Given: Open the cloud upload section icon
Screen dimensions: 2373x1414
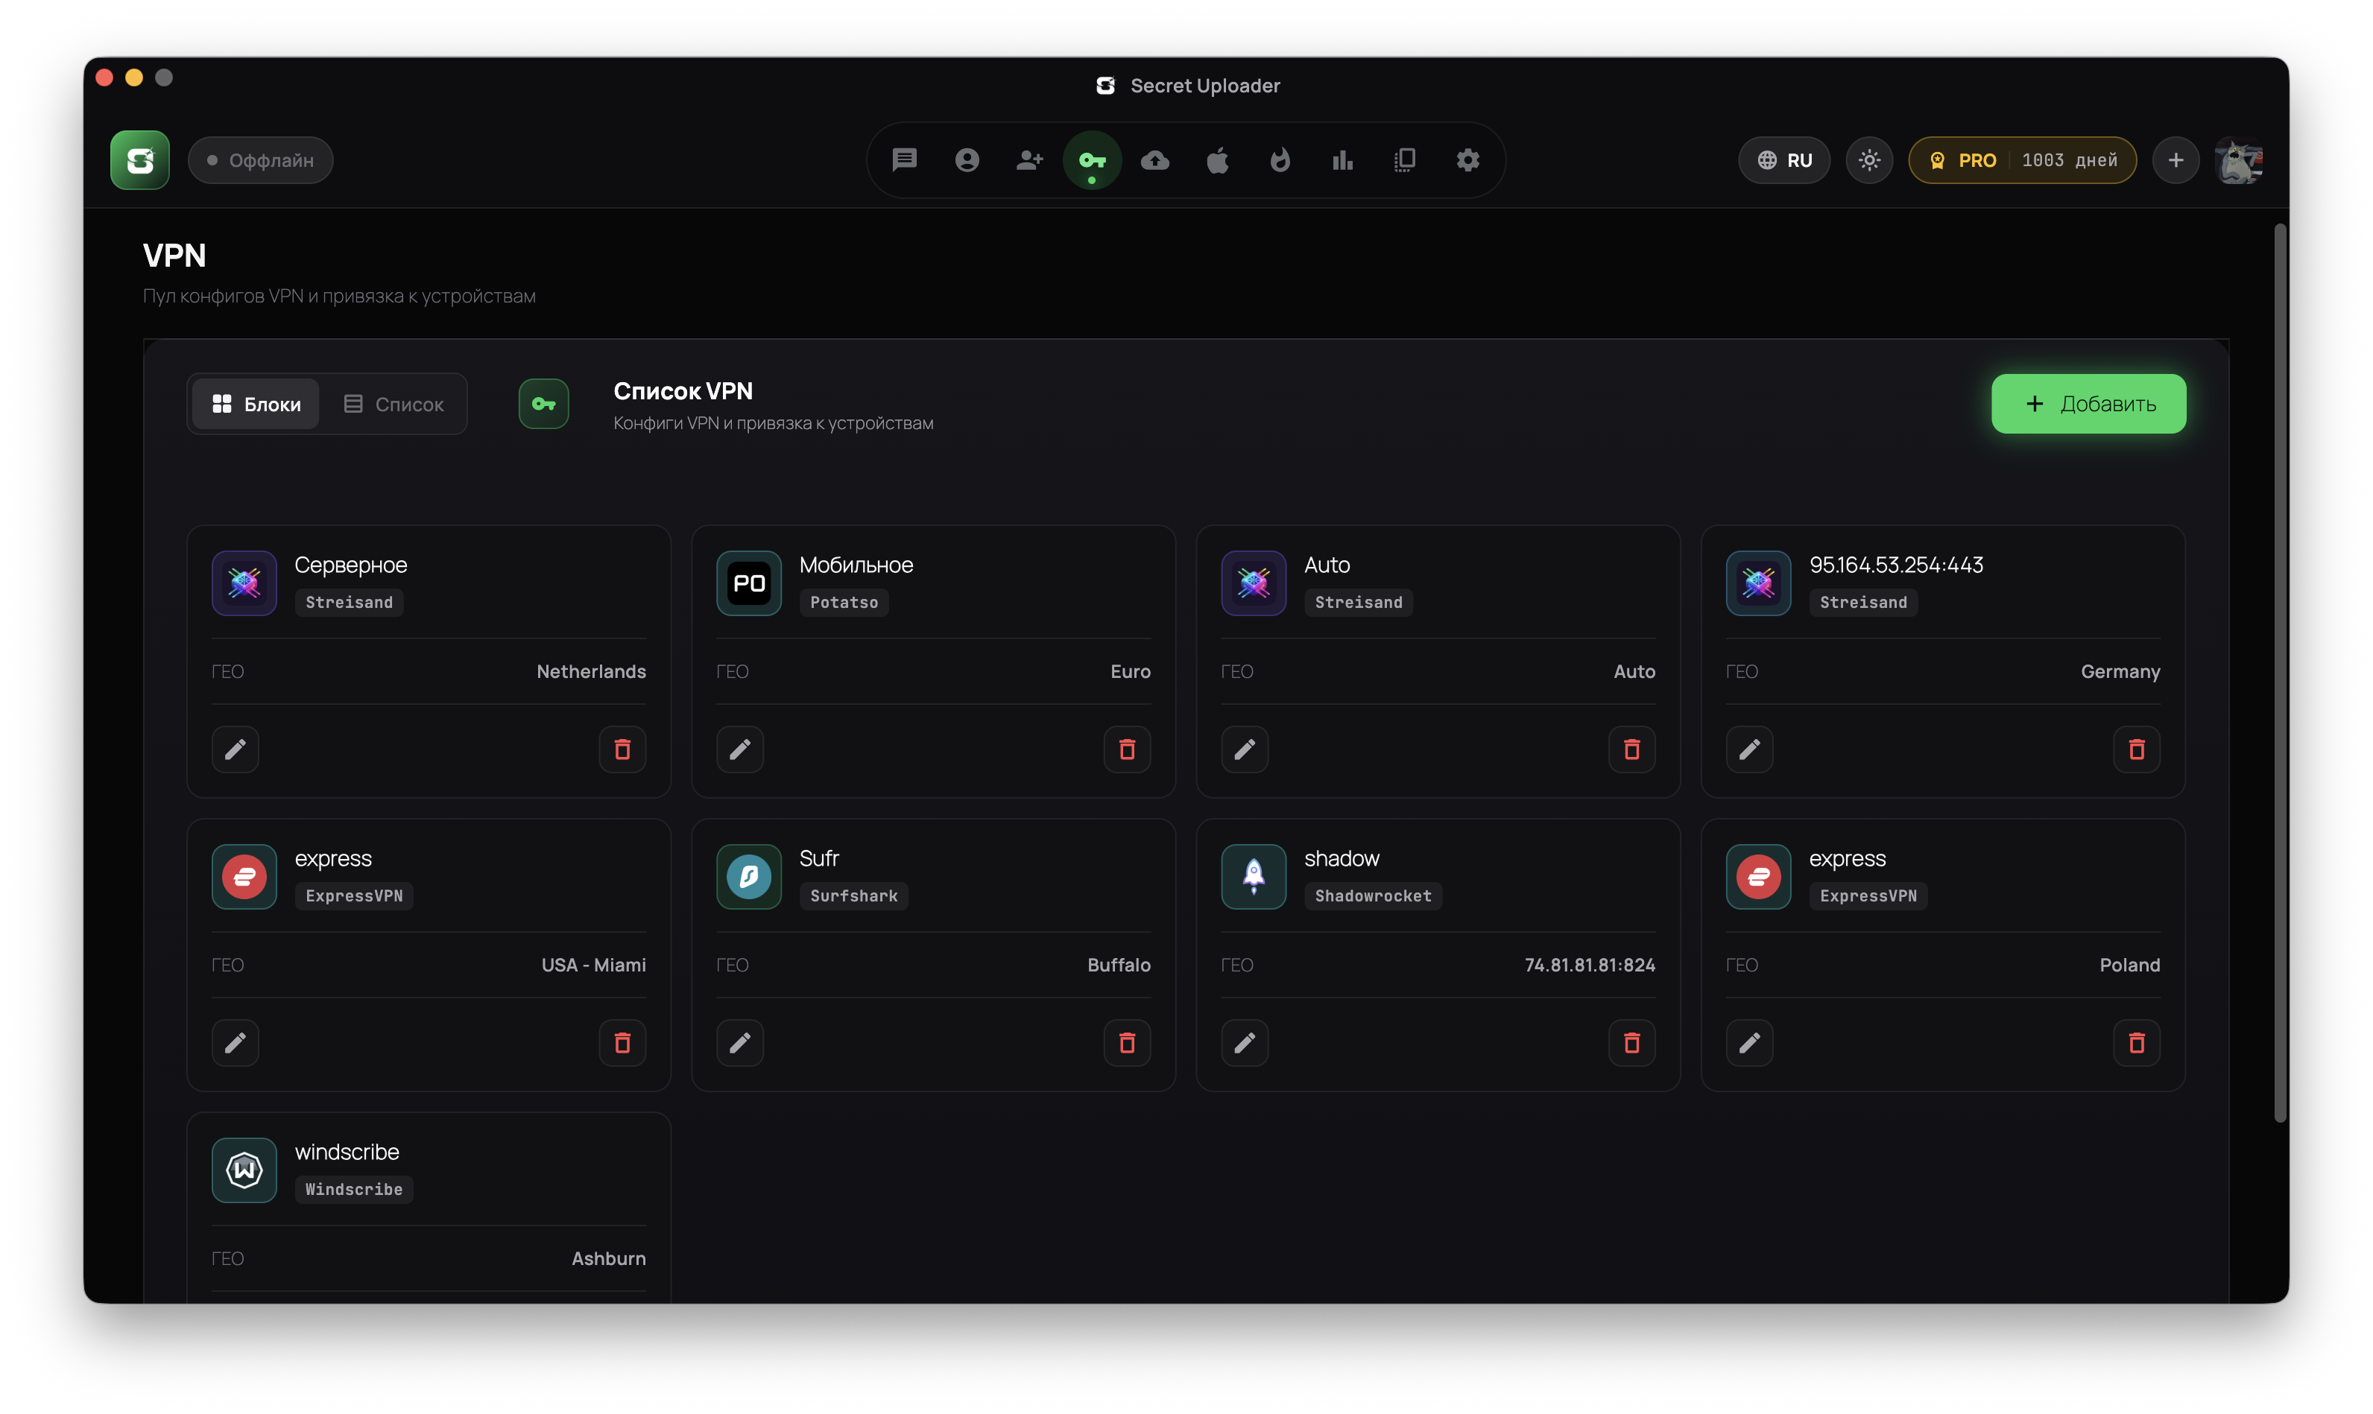Looking at the screenshot, I should 1155,160.
